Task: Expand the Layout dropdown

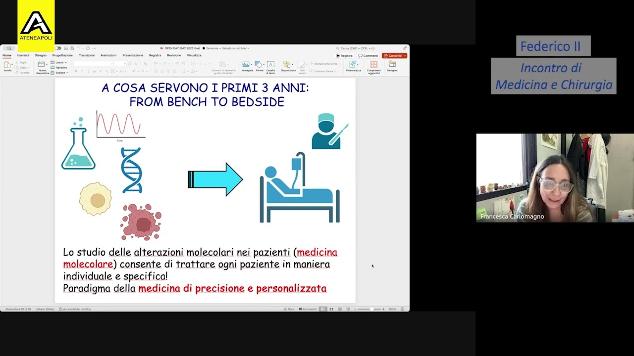Action: coord(59,63)
